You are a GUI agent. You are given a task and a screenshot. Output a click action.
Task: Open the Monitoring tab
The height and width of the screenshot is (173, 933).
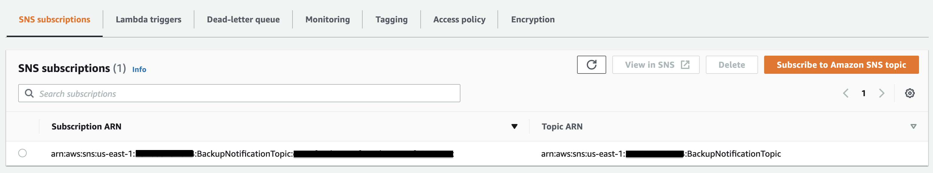click(327, 19)
